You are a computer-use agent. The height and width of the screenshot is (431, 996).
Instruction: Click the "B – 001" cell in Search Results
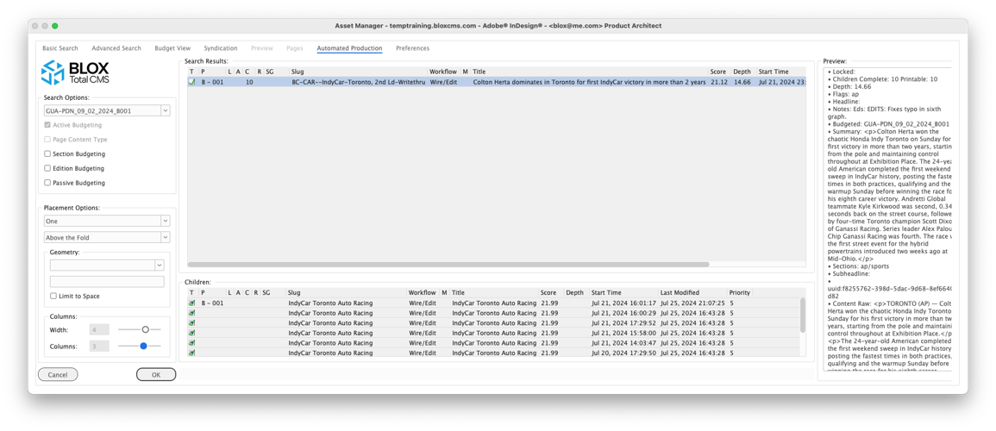click(212, 83)
